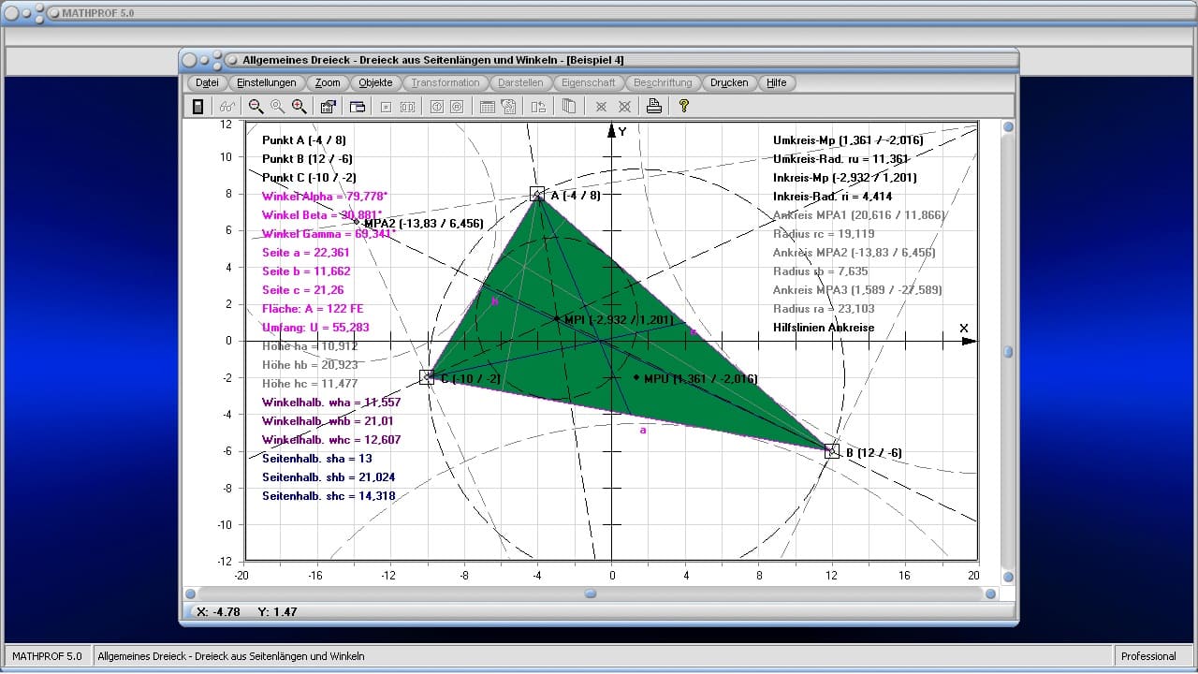Click the excircle center point MPA2

356,222
